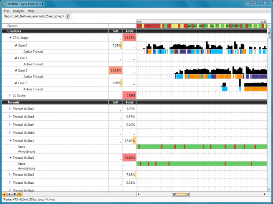Image resolution: width=273 pixels, height=204 pixels.
Task: Expand Thread: 0x3baf
Action: point(10,125)
